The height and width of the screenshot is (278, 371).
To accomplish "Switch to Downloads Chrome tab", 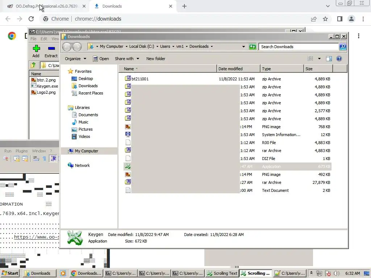I will (x=133, y=6).
